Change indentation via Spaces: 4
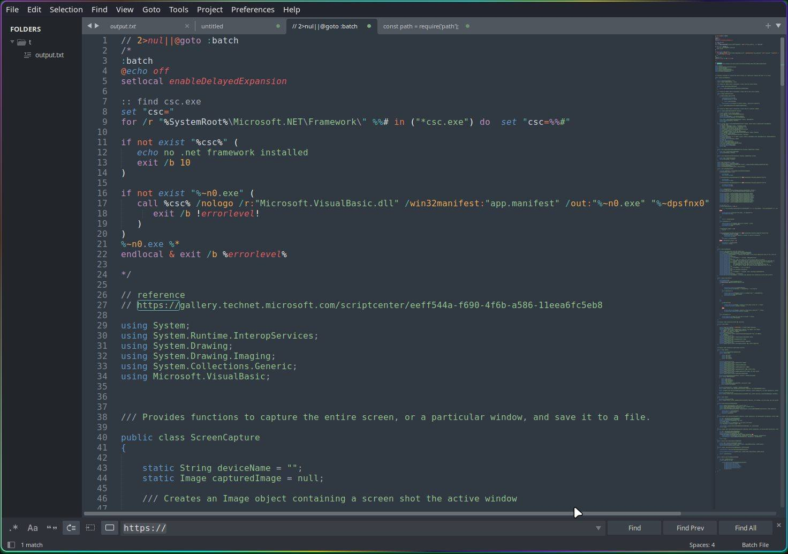This screenshot has width=788, height=554. coord(702,545)
